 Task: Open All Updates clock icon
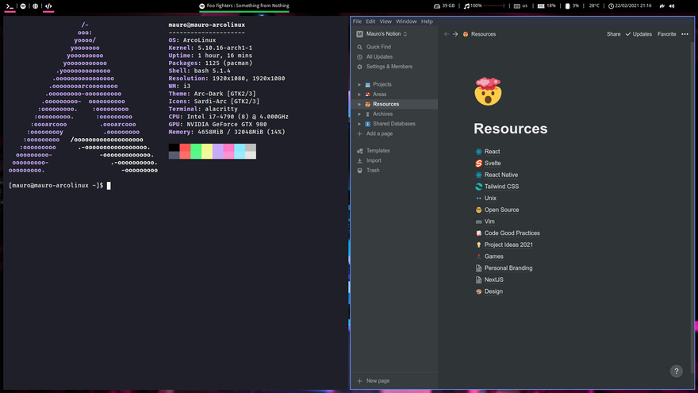click(x=359, y=57)
